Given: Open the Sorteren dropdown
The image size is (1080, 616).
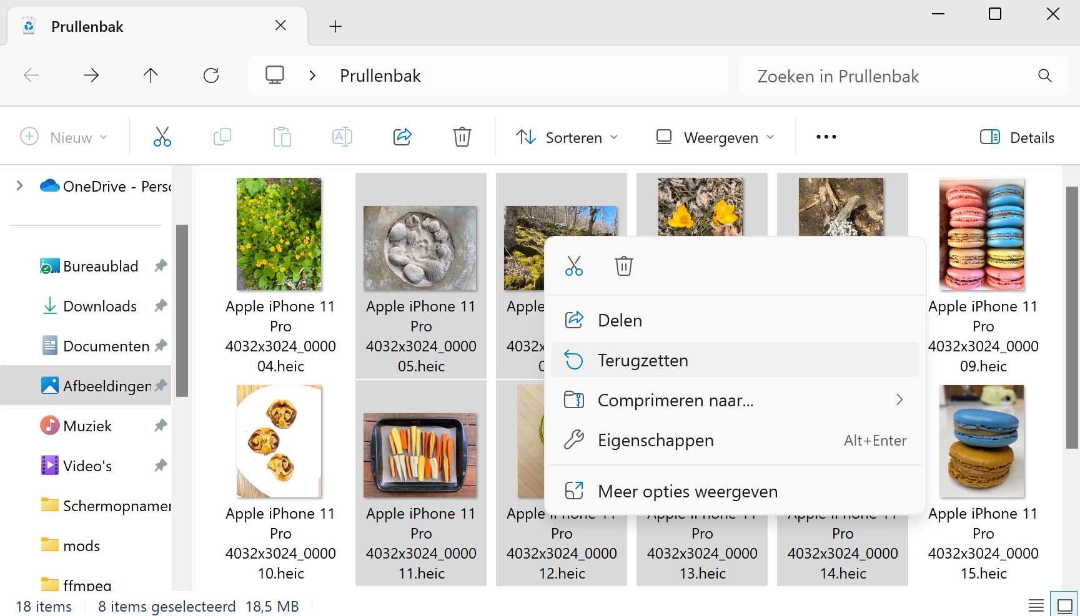Looking at the screenshot, I should [x=567, y=137].
